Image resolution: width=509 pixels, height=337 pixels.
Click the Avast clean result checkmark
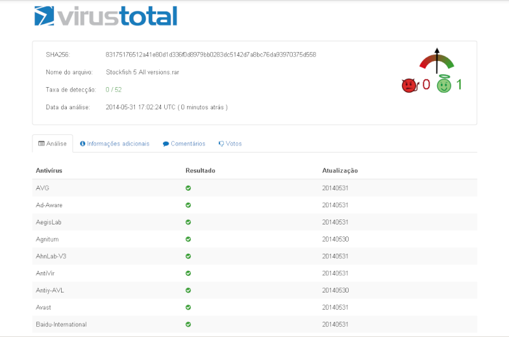tap(188, 307)
